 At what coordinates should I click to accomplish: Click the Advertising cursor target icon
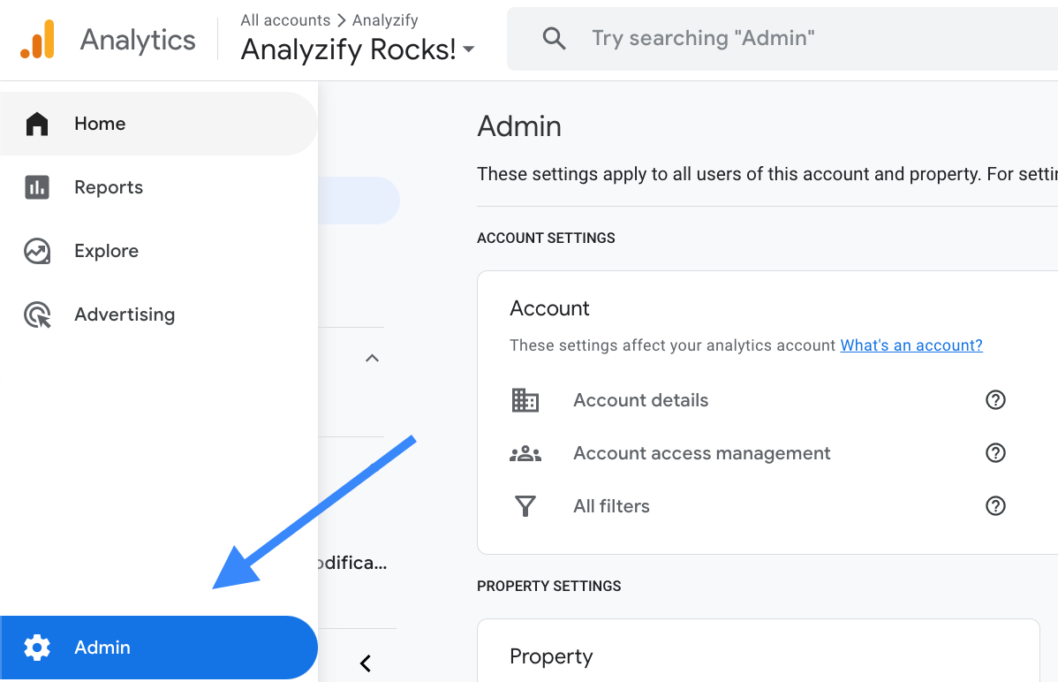coord(37,314)
